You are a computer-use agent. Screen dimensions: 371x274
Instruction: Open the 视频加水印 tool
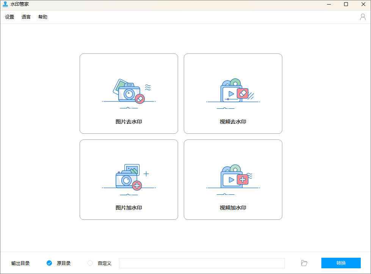[233, 180]
